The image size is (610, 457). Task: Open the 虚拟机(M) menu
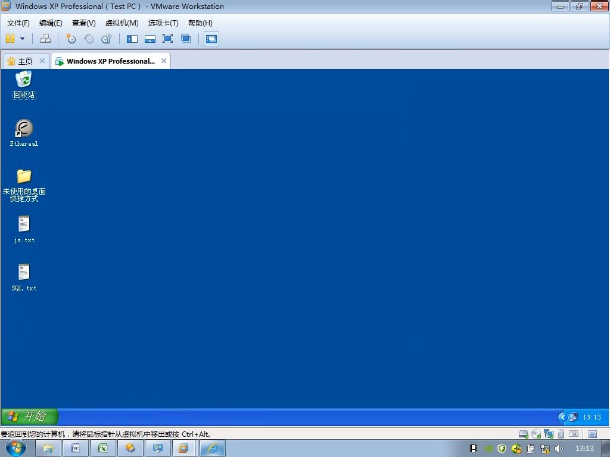(122, 23)
